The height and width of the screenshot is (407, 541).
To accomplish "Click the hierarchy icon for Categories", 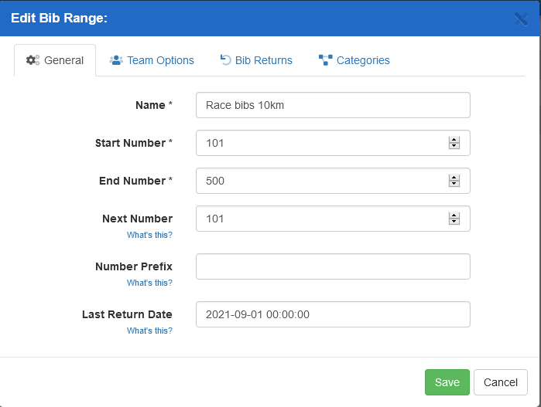I will pos(325,60).
